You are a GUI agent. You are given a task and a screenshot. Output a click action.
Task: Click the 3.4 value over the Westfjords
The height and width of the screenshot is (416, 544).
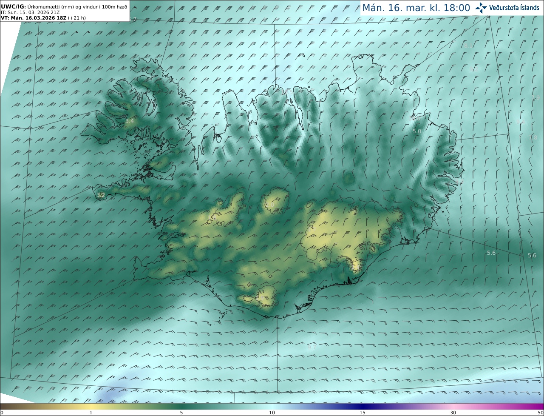pyautogui.click(x=129, y=121)
